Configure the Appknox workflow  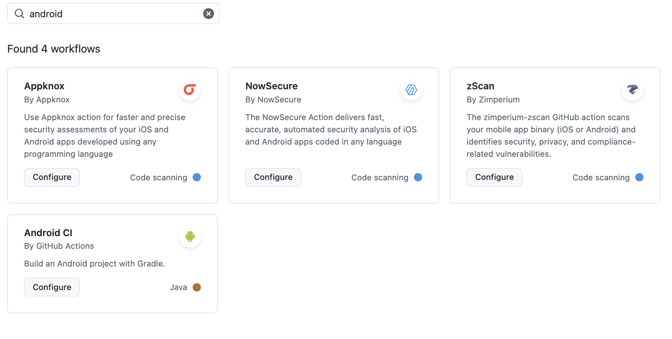click(x=52, y=177)
